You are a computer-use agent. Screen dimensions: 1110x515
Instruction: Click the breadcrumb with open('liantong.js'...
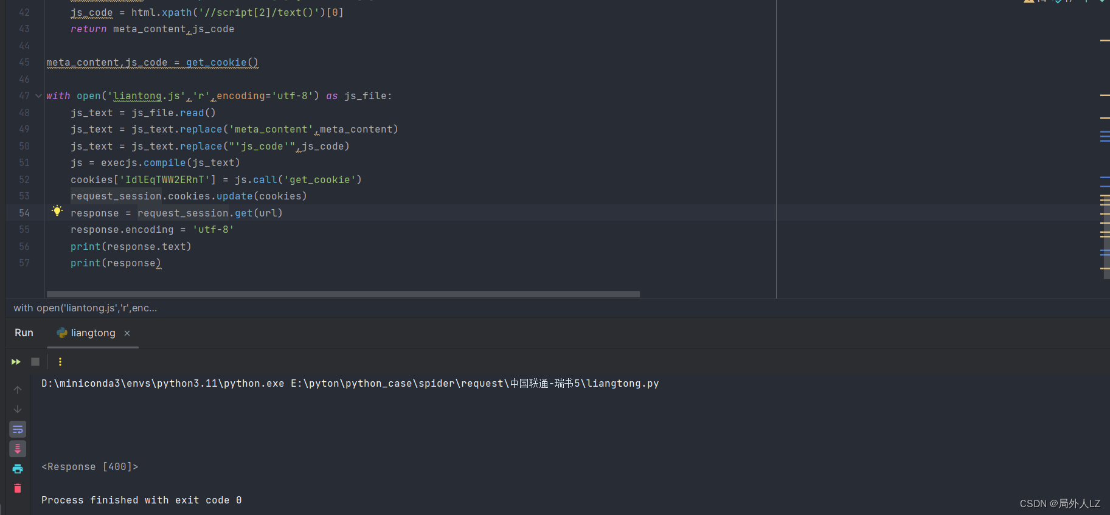[85, 308]
